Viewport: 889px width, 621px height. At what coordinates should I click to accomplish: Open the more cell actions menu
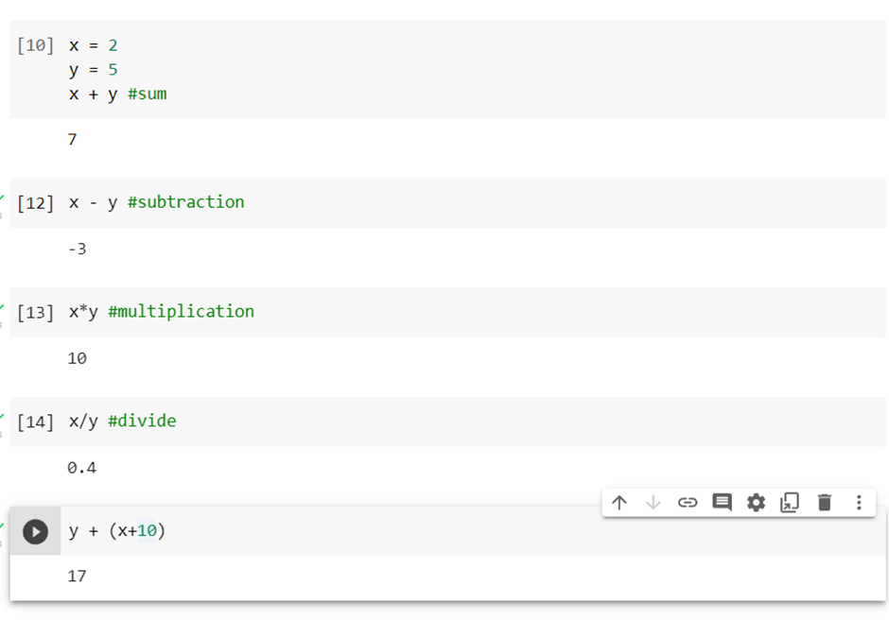pyautogui.click(x=858, y=502)
